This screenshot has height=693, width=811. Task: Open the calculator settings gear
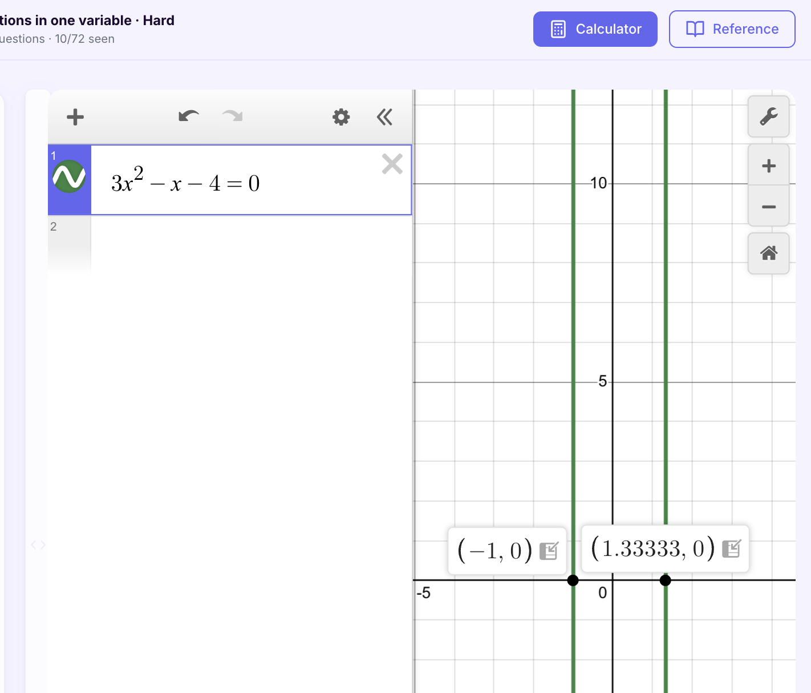[x=340, y=116]
